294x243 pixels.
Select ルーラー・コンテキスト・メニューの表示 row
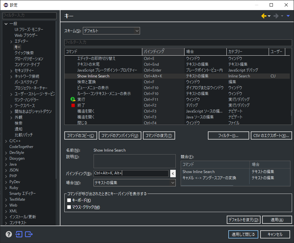coord(177,94)
